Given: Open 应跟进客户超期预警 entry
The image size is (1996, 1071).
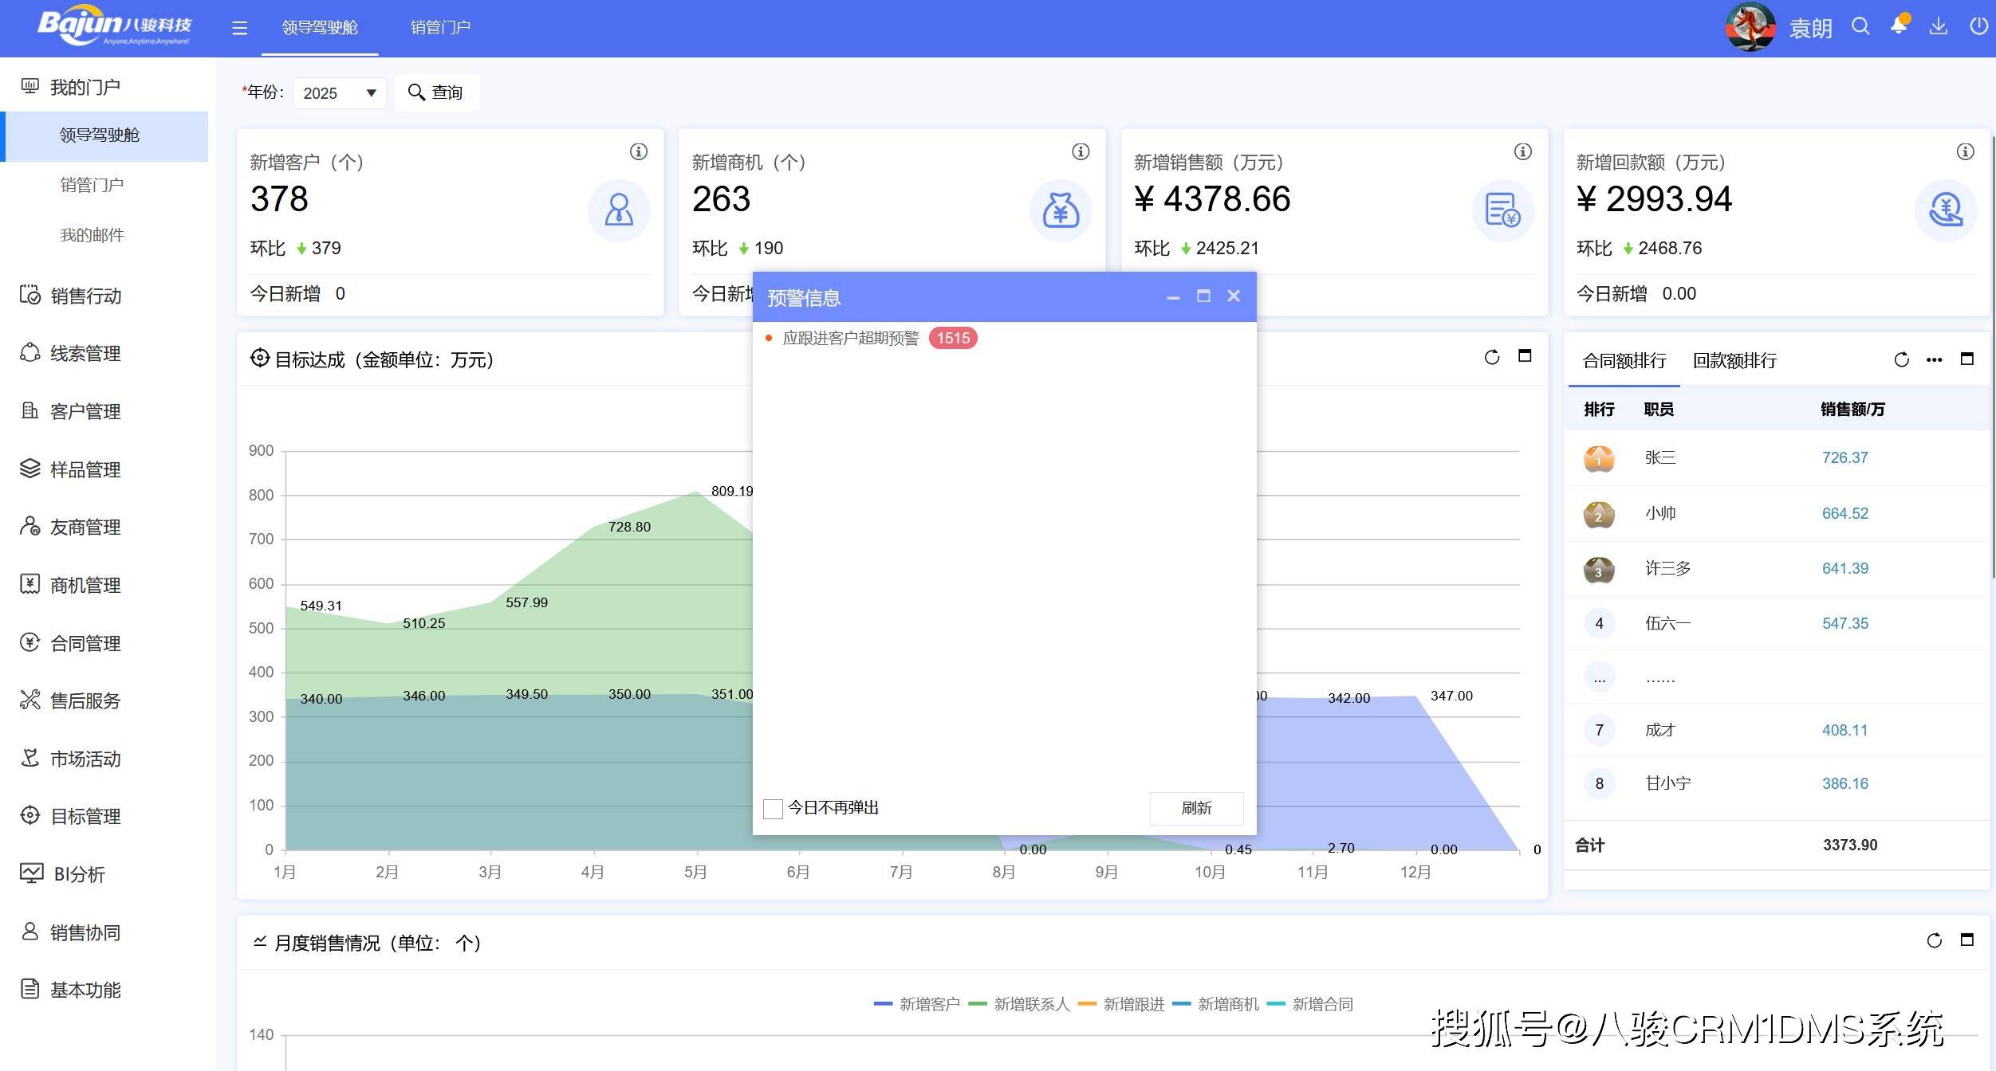Looking at the screenshot, I should tap(850, 338).
